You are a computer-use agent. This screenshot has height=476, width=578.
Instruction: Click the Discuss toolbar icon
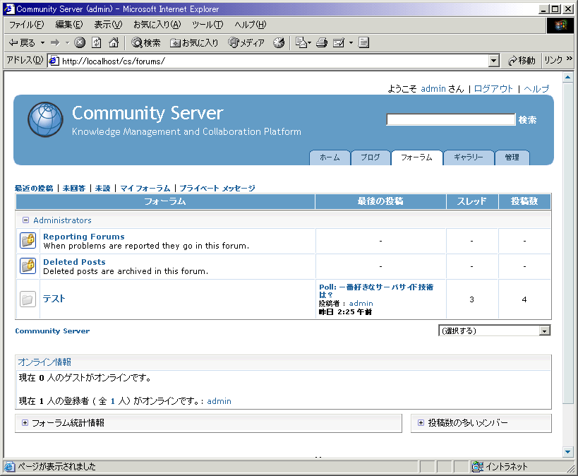(363, 43)
